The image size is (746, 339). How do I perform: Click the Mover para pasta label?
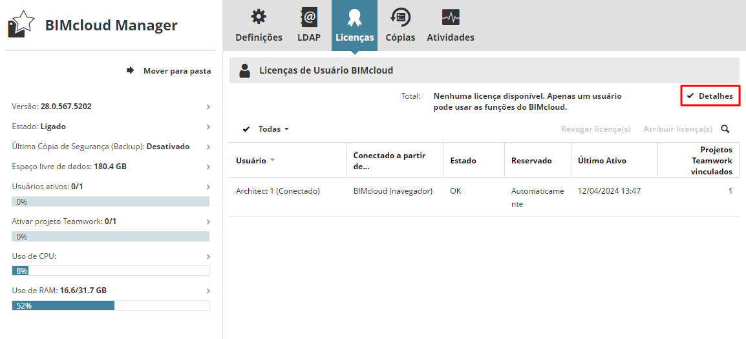pyautogui.click(x=177, y=71)
